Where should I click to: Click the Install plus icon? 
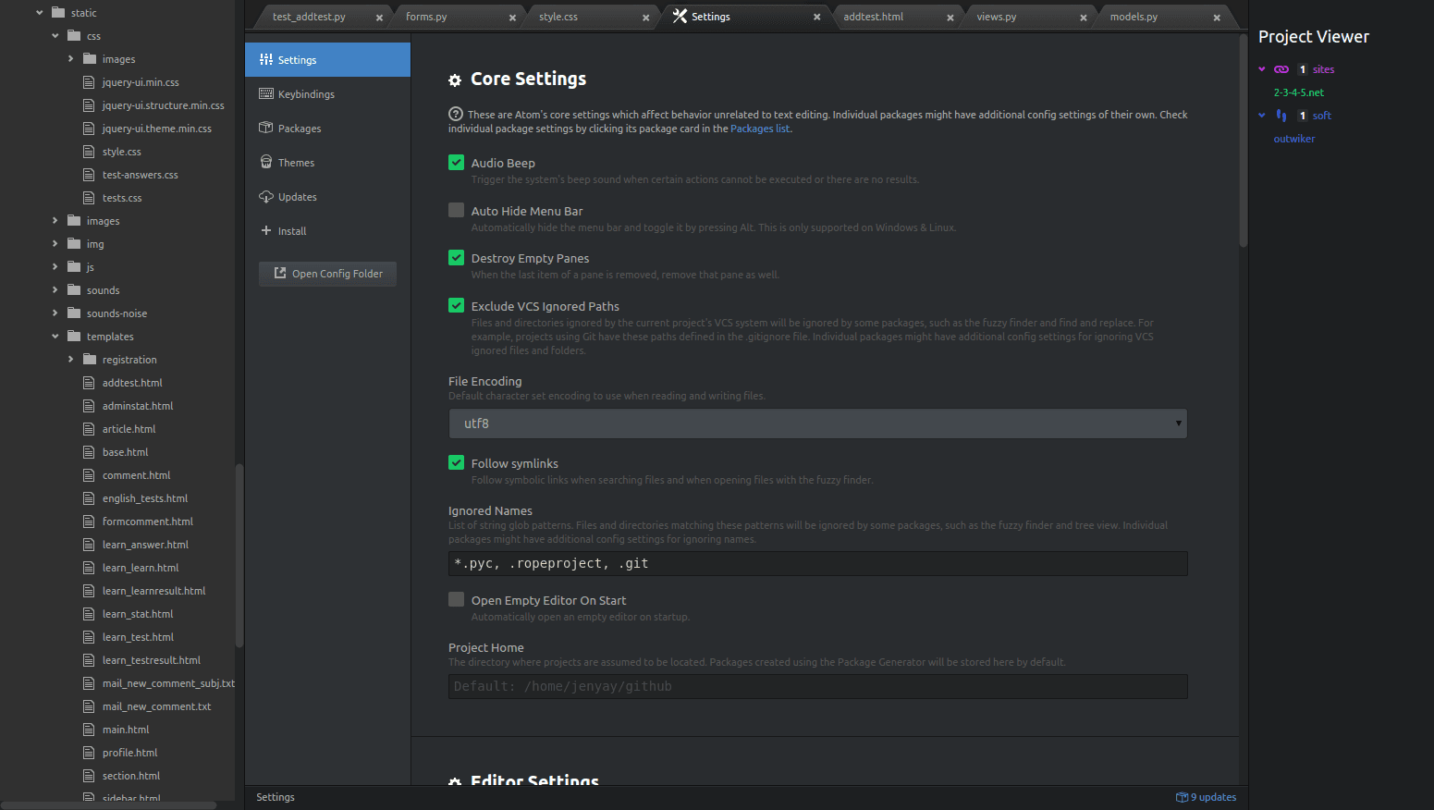266,230
